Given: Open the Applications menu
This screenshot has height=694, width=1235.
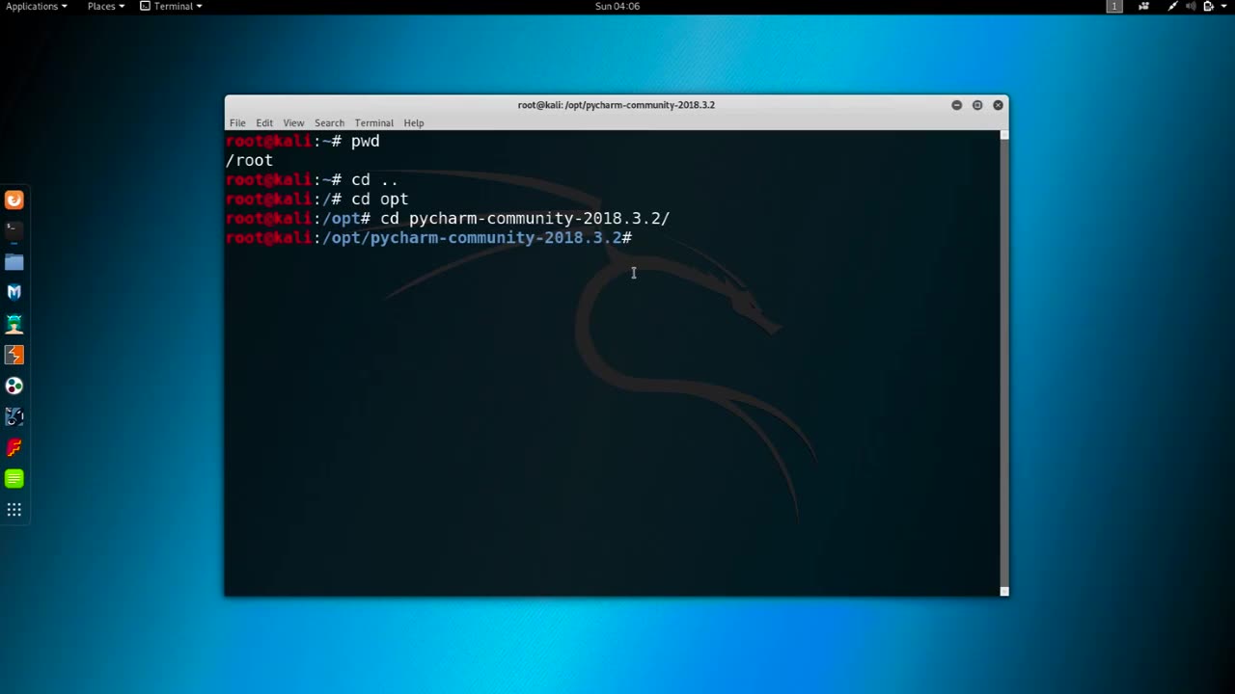Looking at the screenshot, I should (37, 6).
